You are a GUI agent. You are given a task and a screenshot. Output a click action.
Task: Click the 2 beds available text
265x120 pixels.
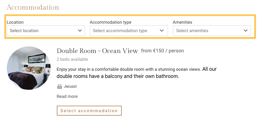[x=72, y=60]
